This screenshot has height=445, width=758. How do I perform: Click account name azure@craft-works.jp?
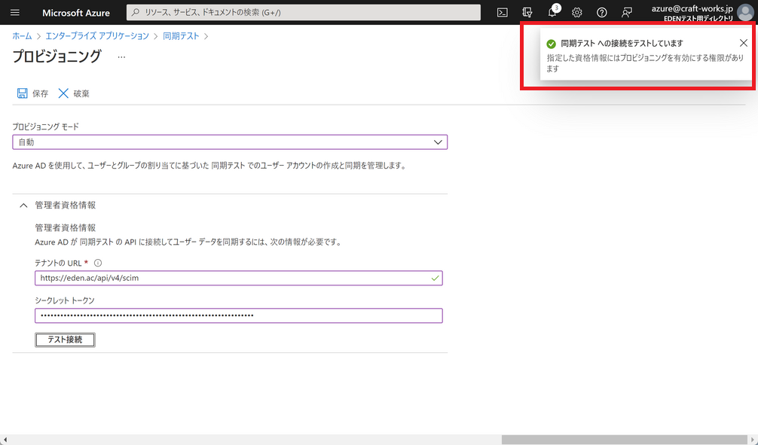coord(692,9)
